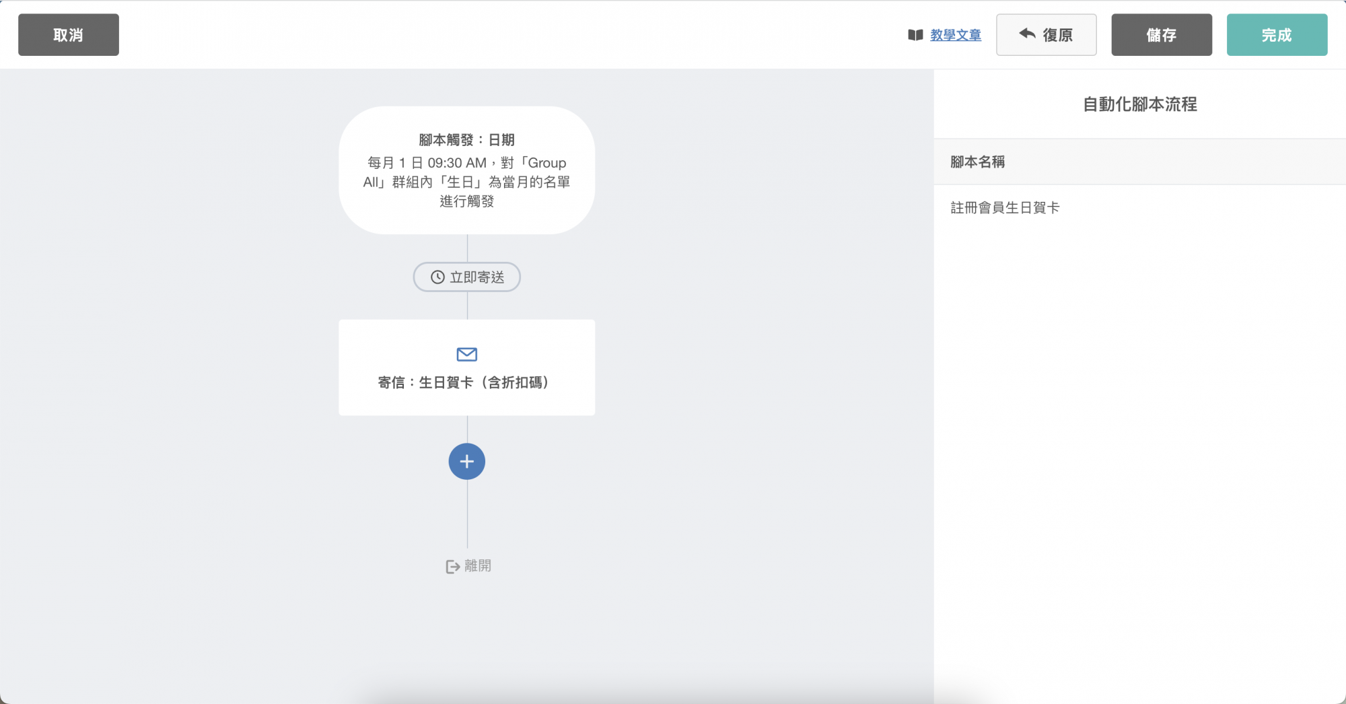Click the envelope icon in mail node
Screen dimensions: 1346x704
(x=467, y=354)
